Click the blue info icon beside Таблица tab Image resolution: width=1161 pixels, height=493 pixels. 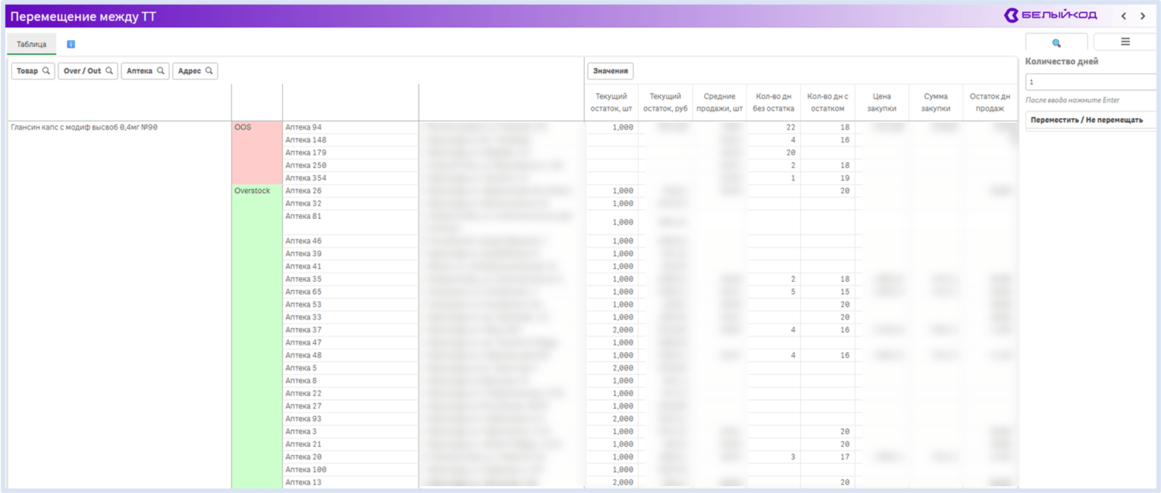click(x=71, y=45)
